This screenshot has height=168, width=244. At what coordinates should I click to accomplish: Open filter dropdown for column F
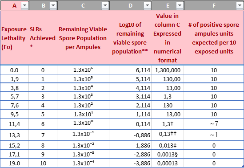coord(240,5)
